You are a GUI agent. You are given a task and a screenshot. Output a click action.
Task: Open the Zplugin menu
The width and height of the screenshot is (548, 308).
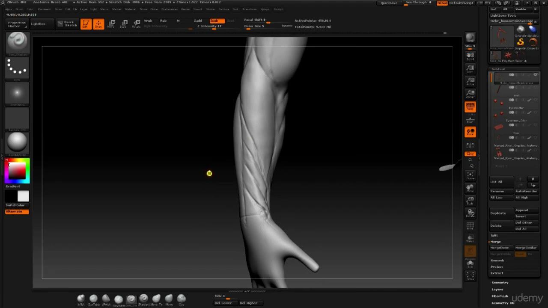pyautogui.click(x=265, y=9)
